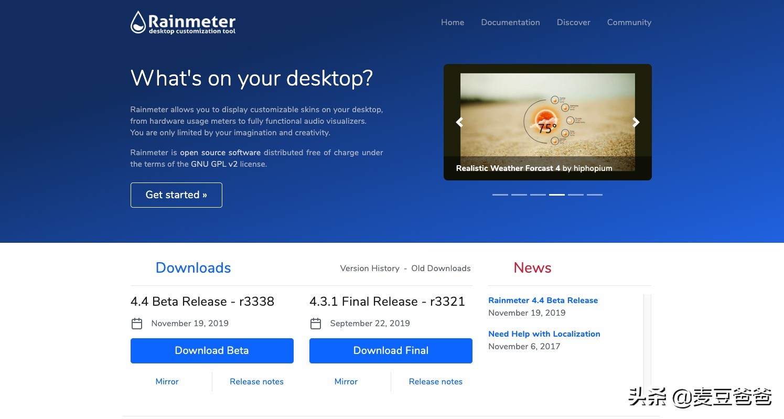Visit the hiphopium author link
Viewport: 784px width, 419px height.
pyautogui.click(x=593, y=169)
